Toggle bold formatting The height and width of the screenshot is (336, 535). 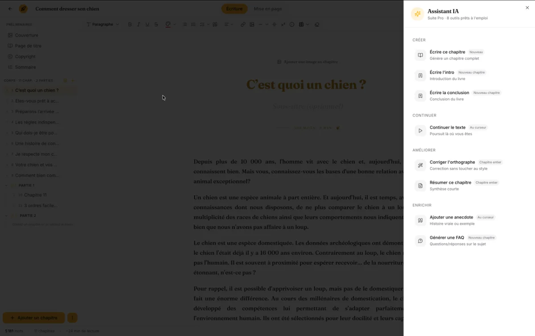click(x=130, y=25)
